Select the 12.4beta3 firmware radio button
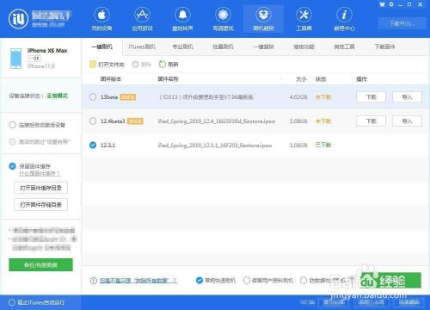Viewport: 430px width, 310px height. click(x=93, y=121)
